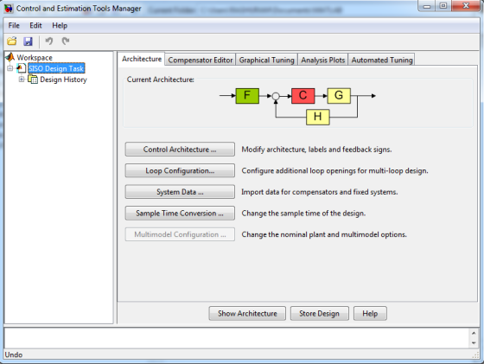Click the System Data button

pos(180,192)
